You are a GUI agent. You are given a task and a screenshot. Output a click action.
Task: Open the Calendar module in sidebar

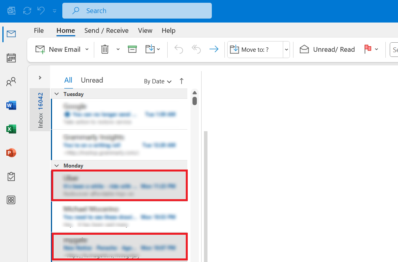(11, 58)
